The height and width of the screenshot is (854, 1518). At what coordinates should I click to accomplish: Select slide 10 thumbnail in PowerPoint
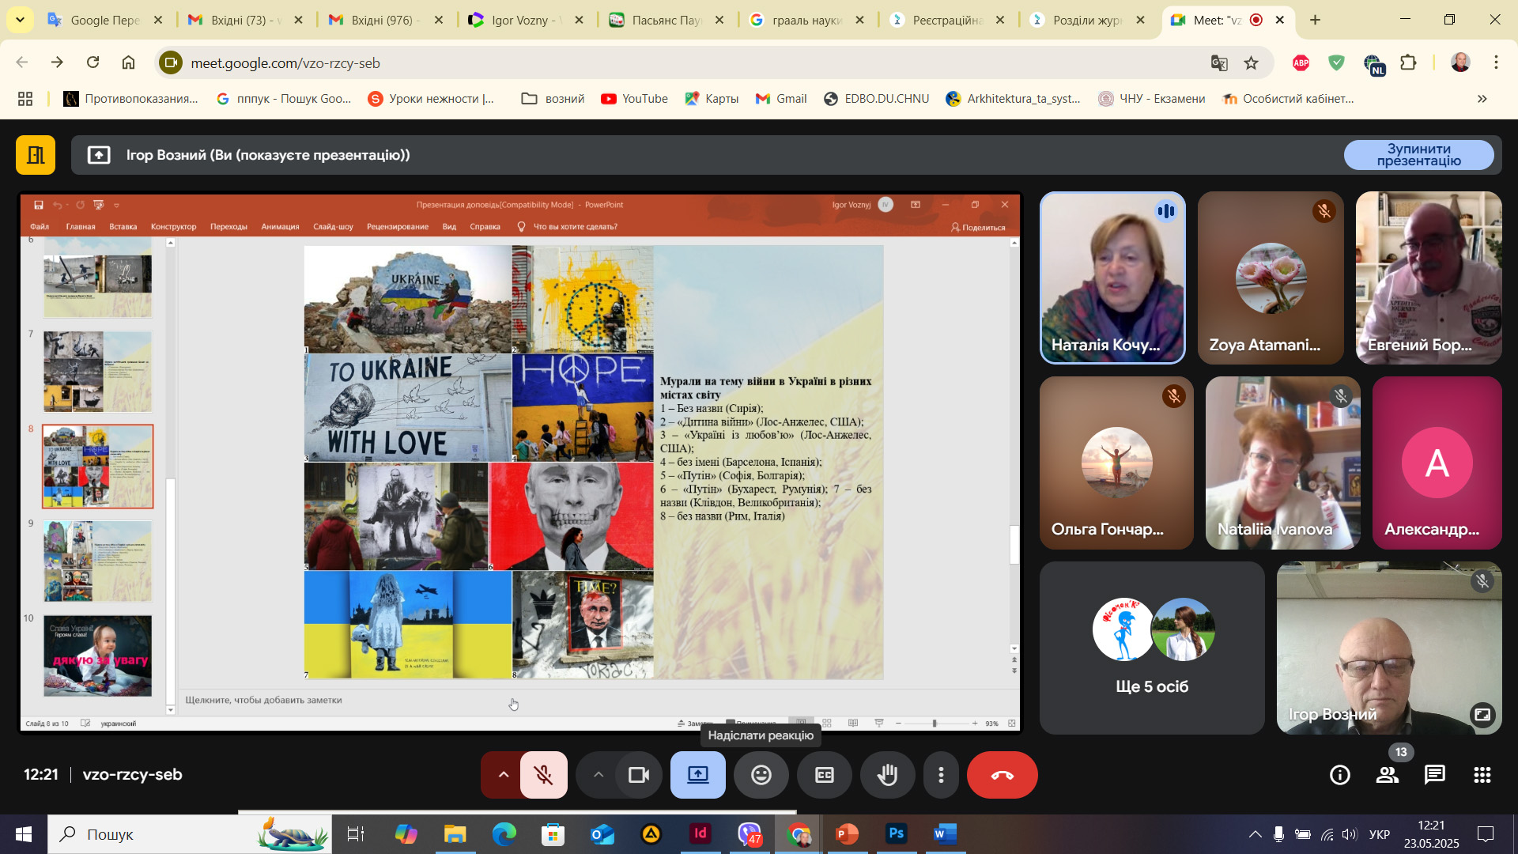(x=97, y=656)
